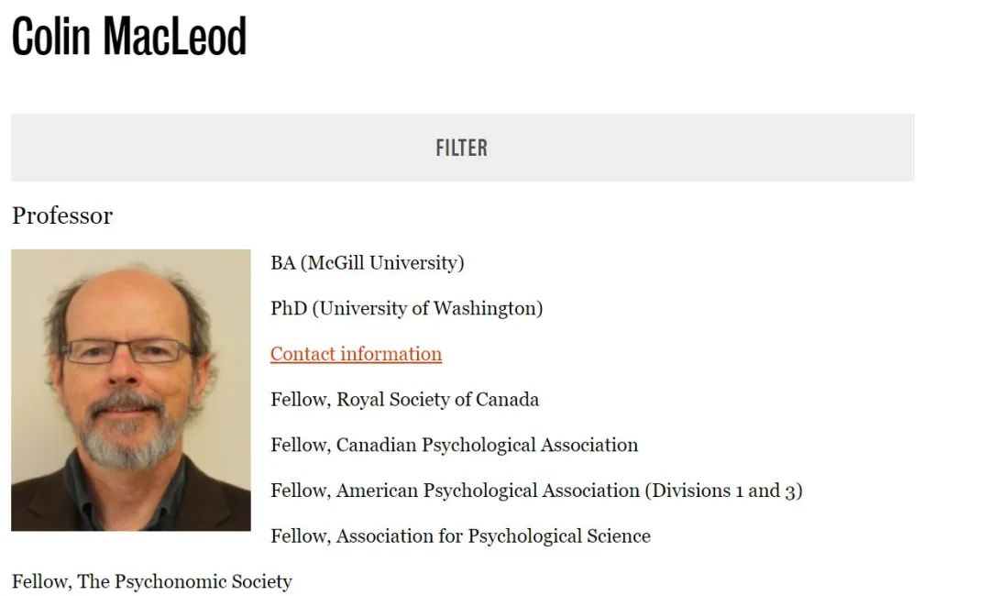This screenshot has width=990, height=596.
Task: Click the BA (McGill University) line
Action: [368, 262]
